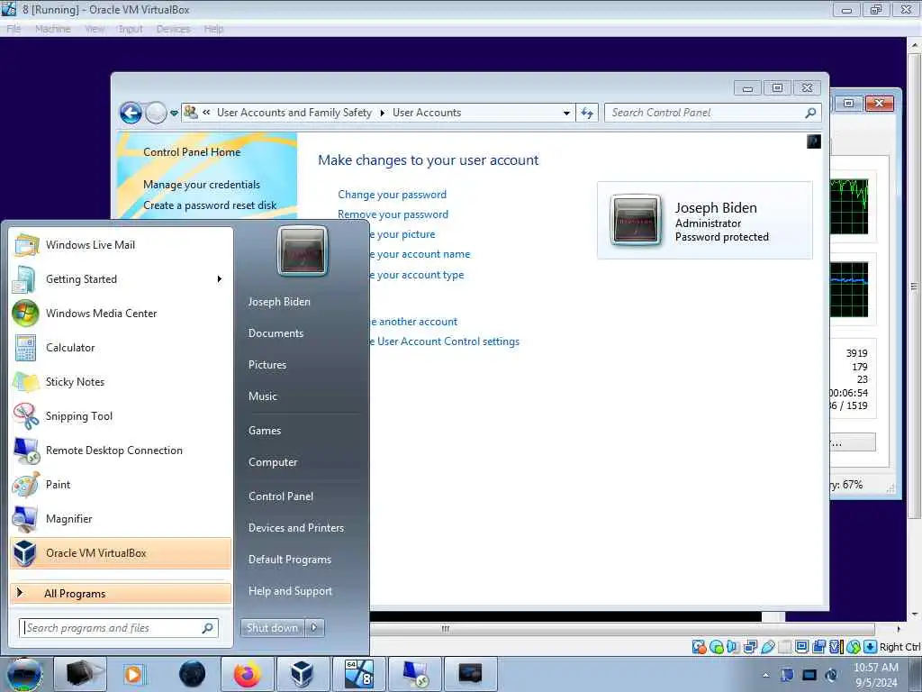922x692 pixels.
Task: Expand Getting Started submenu arrow
Action: click(x=220, y=279)
